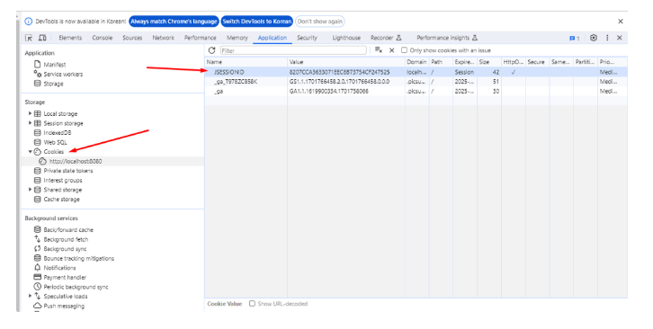Click the Bounce tracking mitigations icon
The image size is (653, 329).
coord(38,259)
